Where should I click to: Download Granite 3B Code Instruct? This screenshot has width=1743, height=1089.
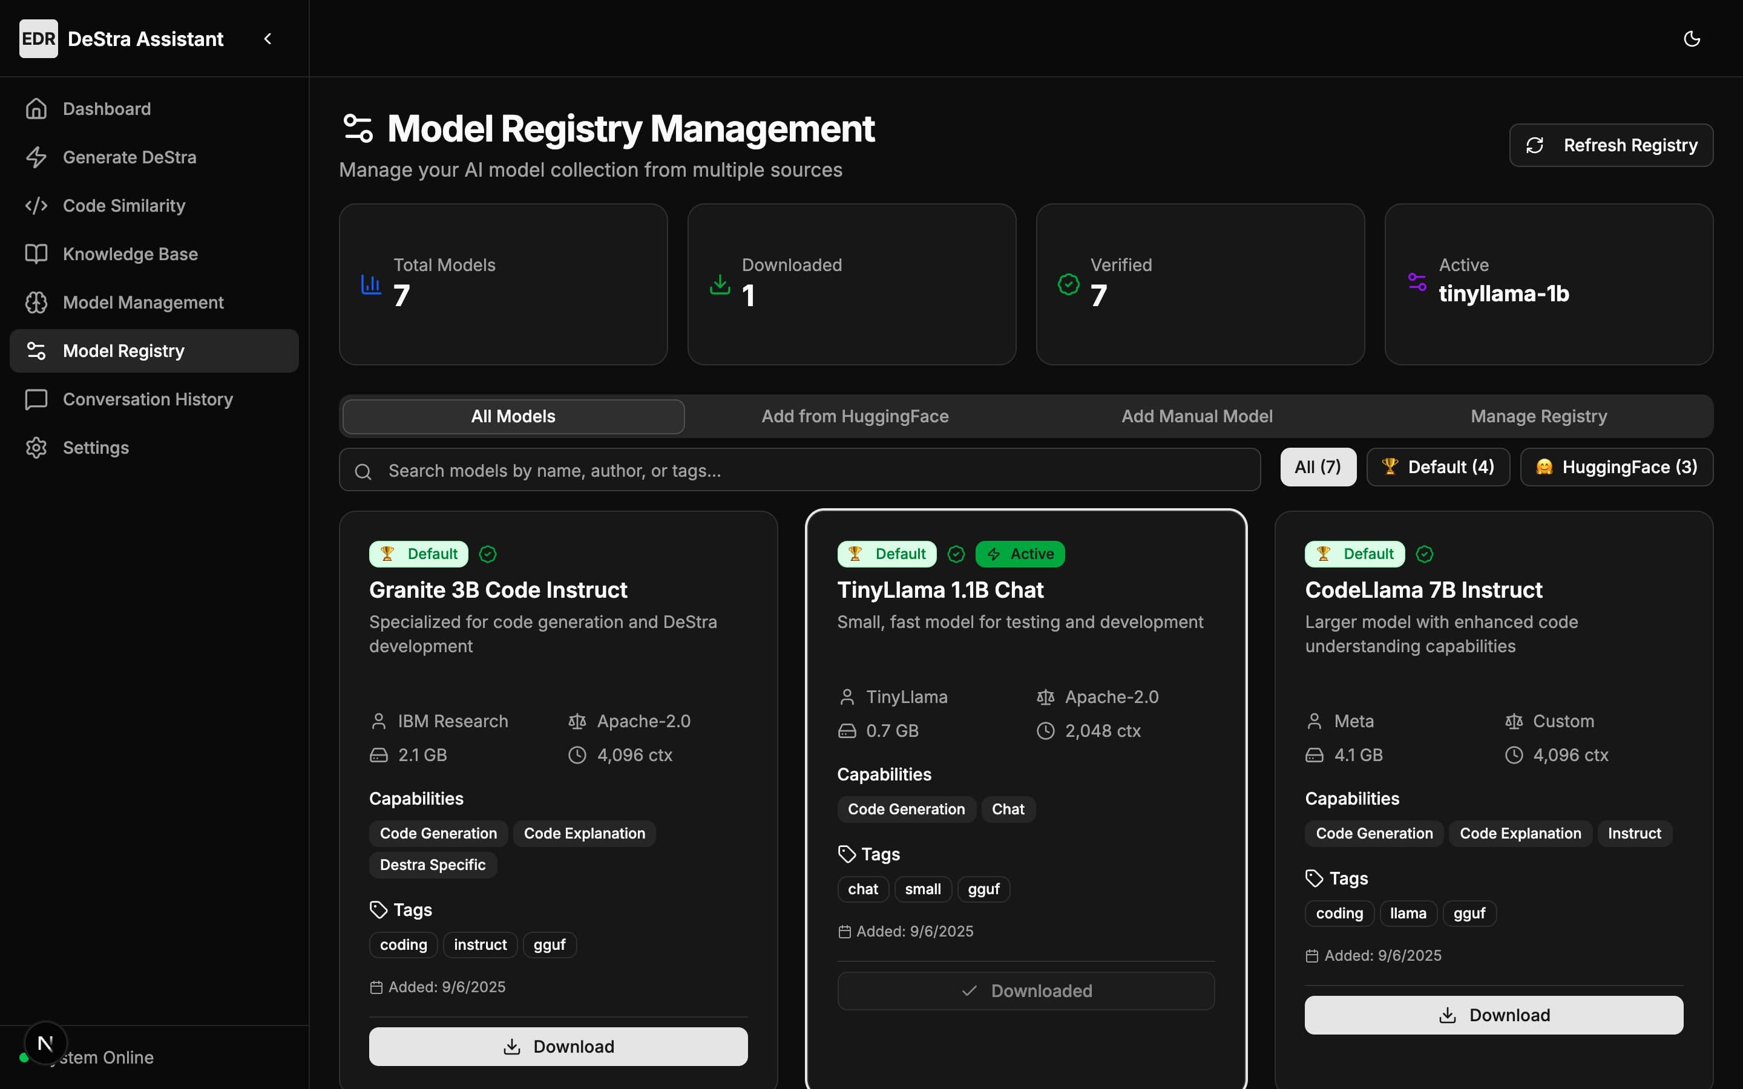coord(558,1047)
